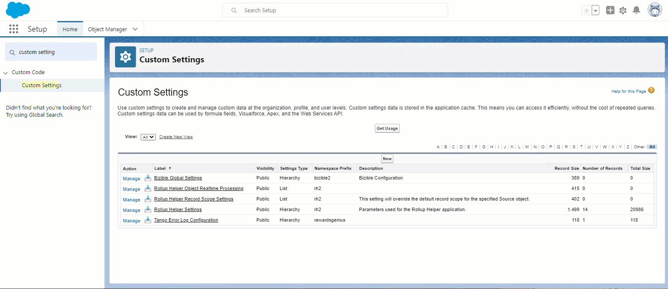Click the bizible2 namespace cell
The height and width of the screenshot is (289, 668).
[x=322, y=178]
